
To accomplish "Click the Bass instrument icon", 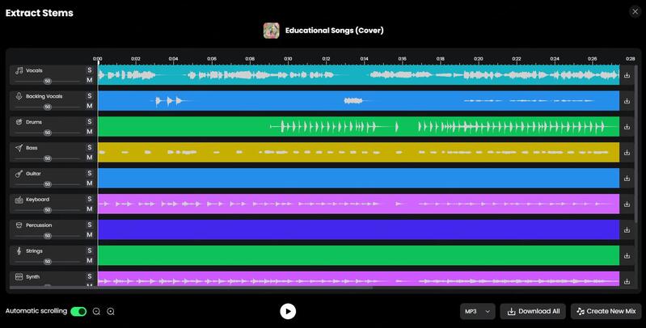I will pyautogui.click(x=19, y=148).
